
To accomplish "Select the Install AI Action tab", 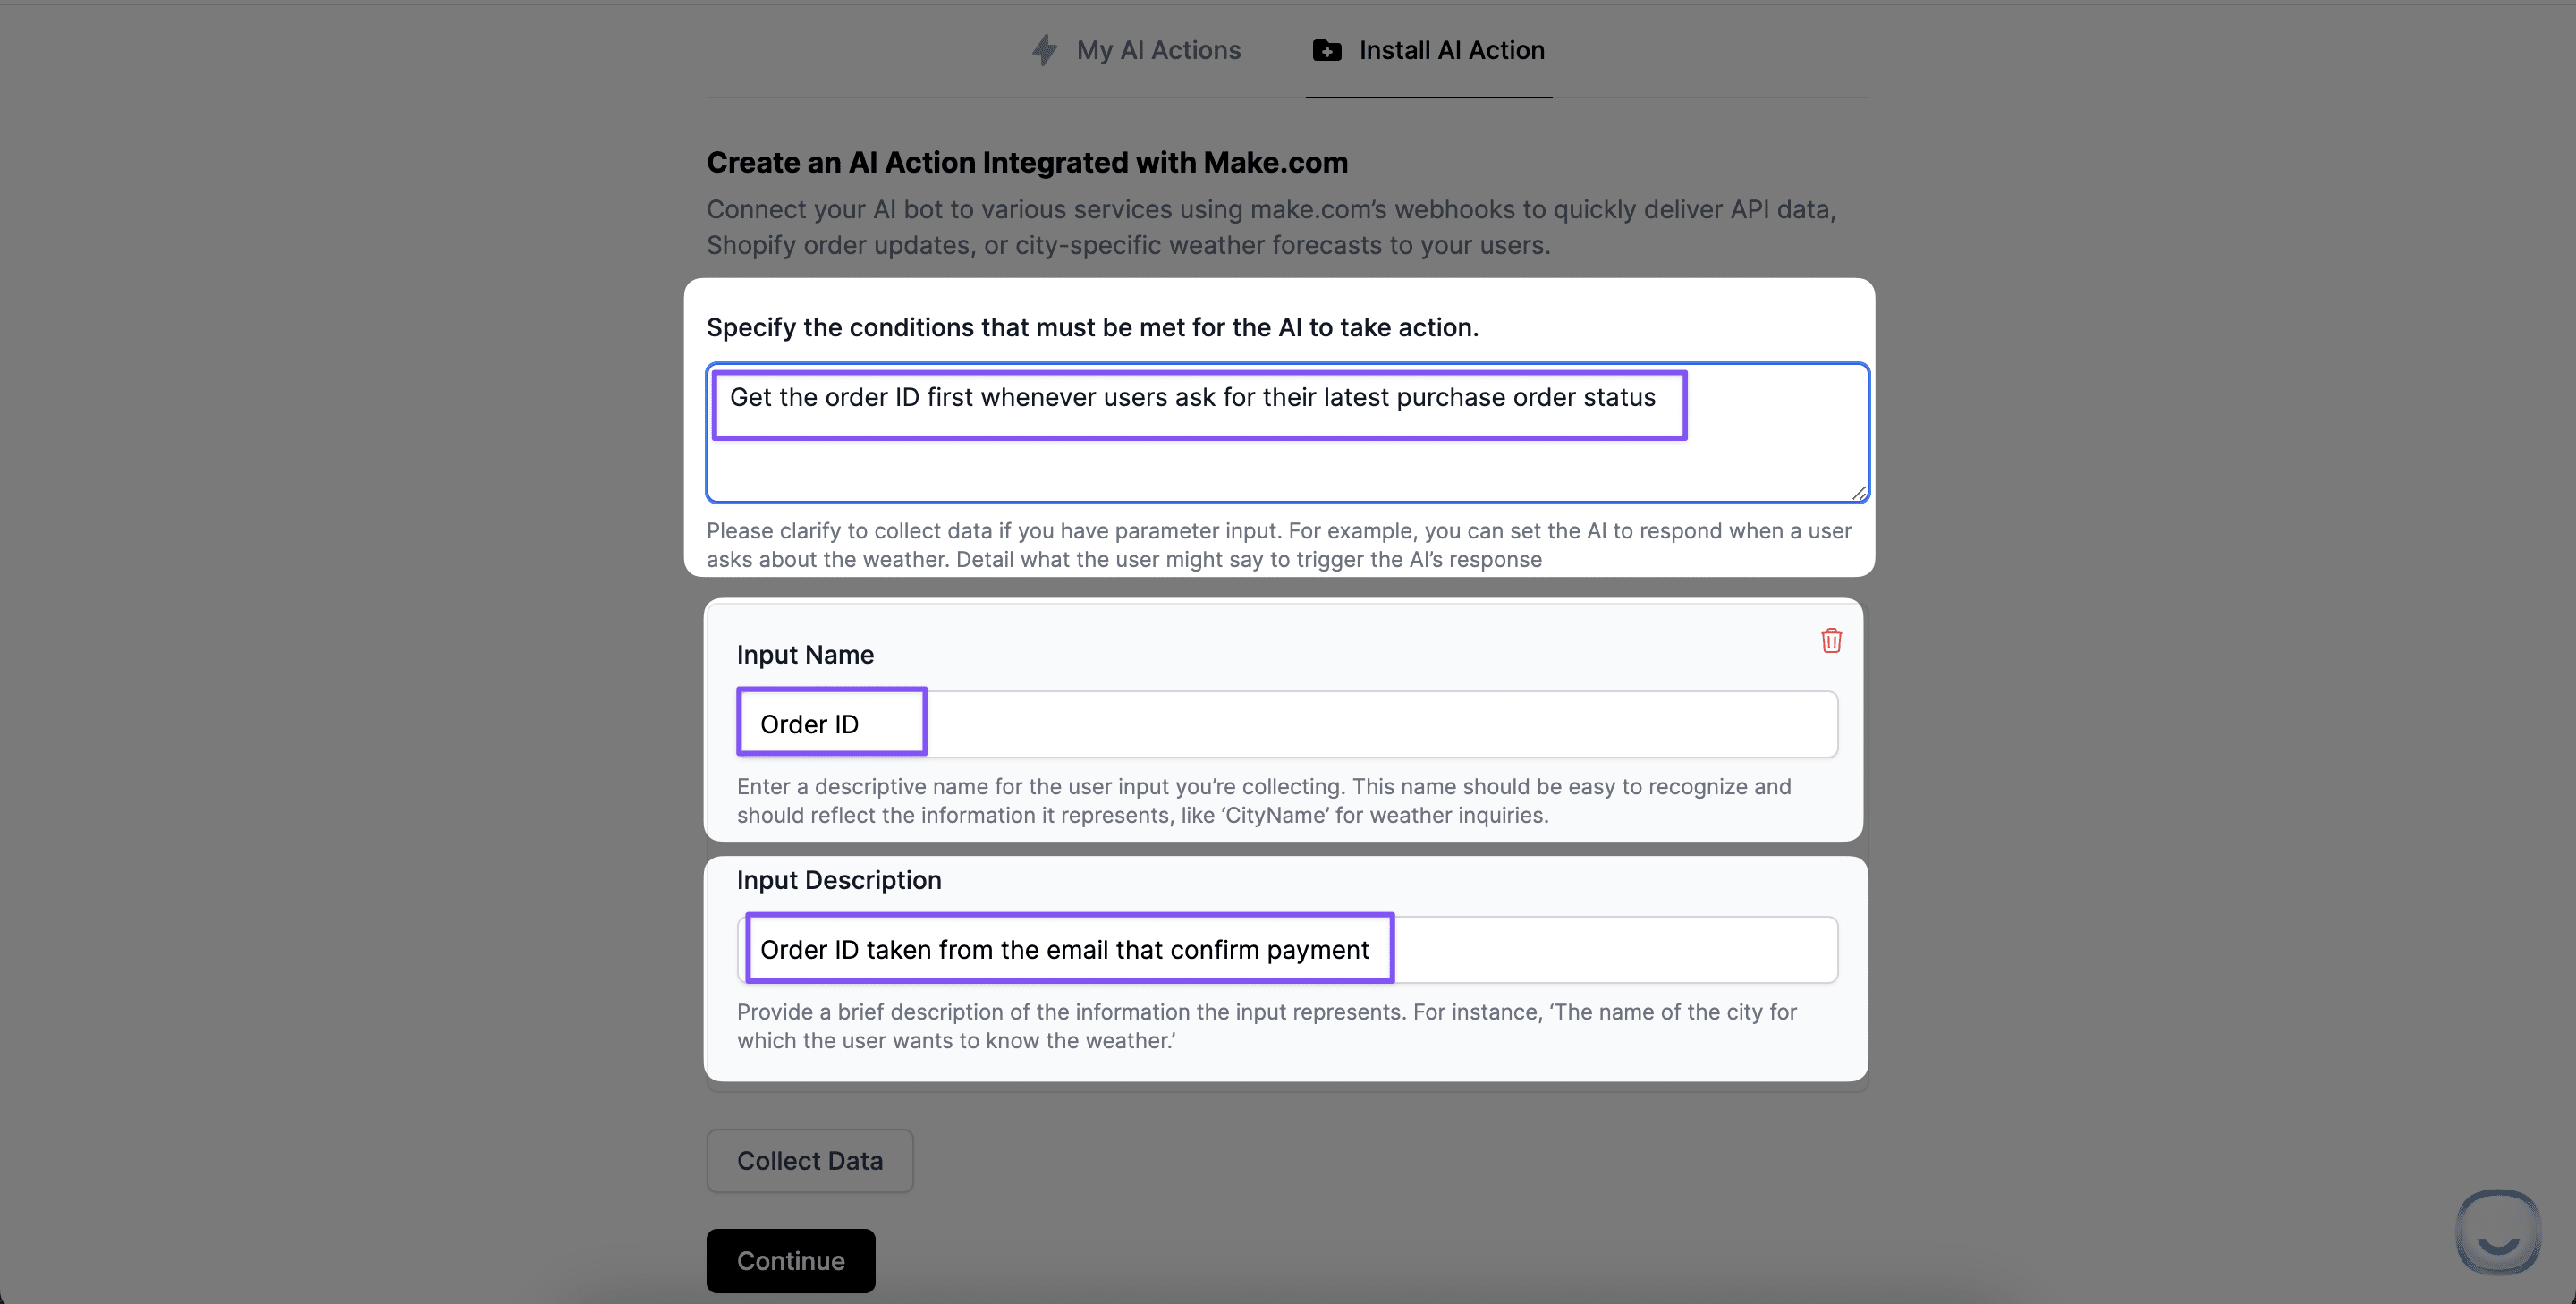I will point(1428,50).
